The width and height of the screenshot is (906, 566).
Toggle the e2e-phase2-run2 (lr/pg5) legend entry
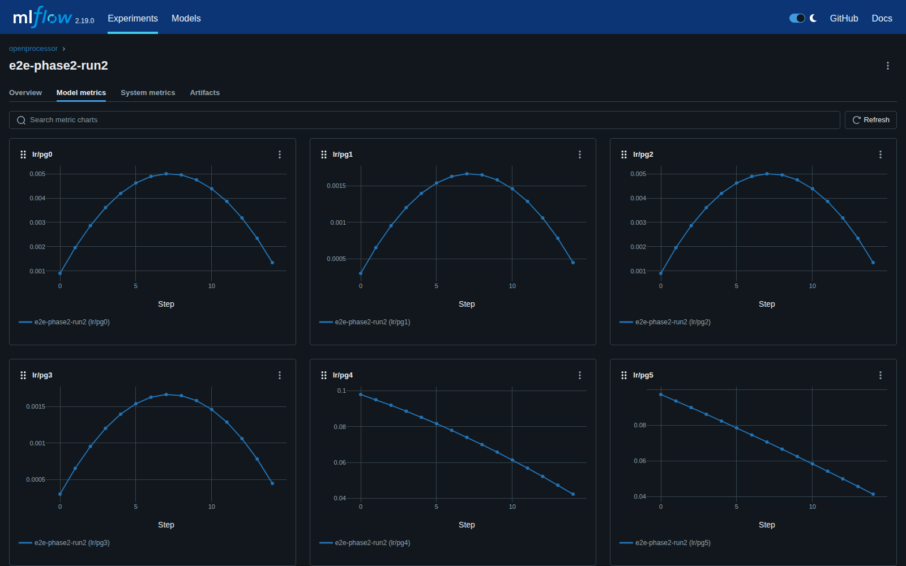coord(665,543)
